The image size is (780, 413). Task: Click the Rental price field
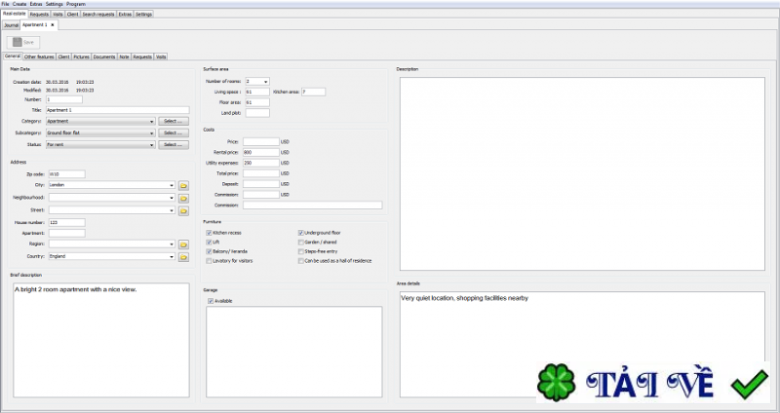261,153
